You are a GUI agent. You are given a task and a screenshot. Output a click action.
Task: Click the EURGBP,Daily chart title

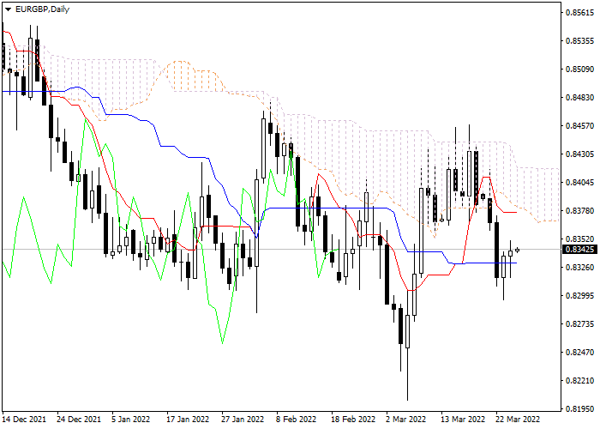click(x=42, y=9)
